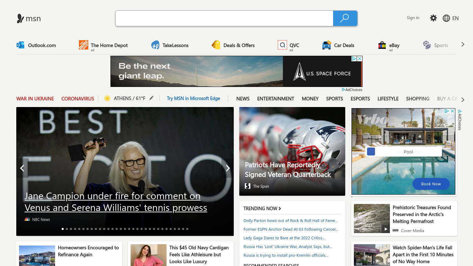Open the pro-Kremlin officials trending link
Screen dimensions: 473x266
[x=286, y=255]
